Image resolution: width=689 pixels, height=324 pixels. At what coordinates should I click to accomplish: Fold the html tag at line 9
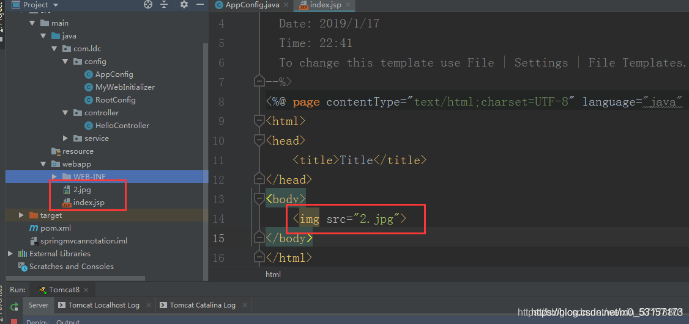click(x=259, y=121)
